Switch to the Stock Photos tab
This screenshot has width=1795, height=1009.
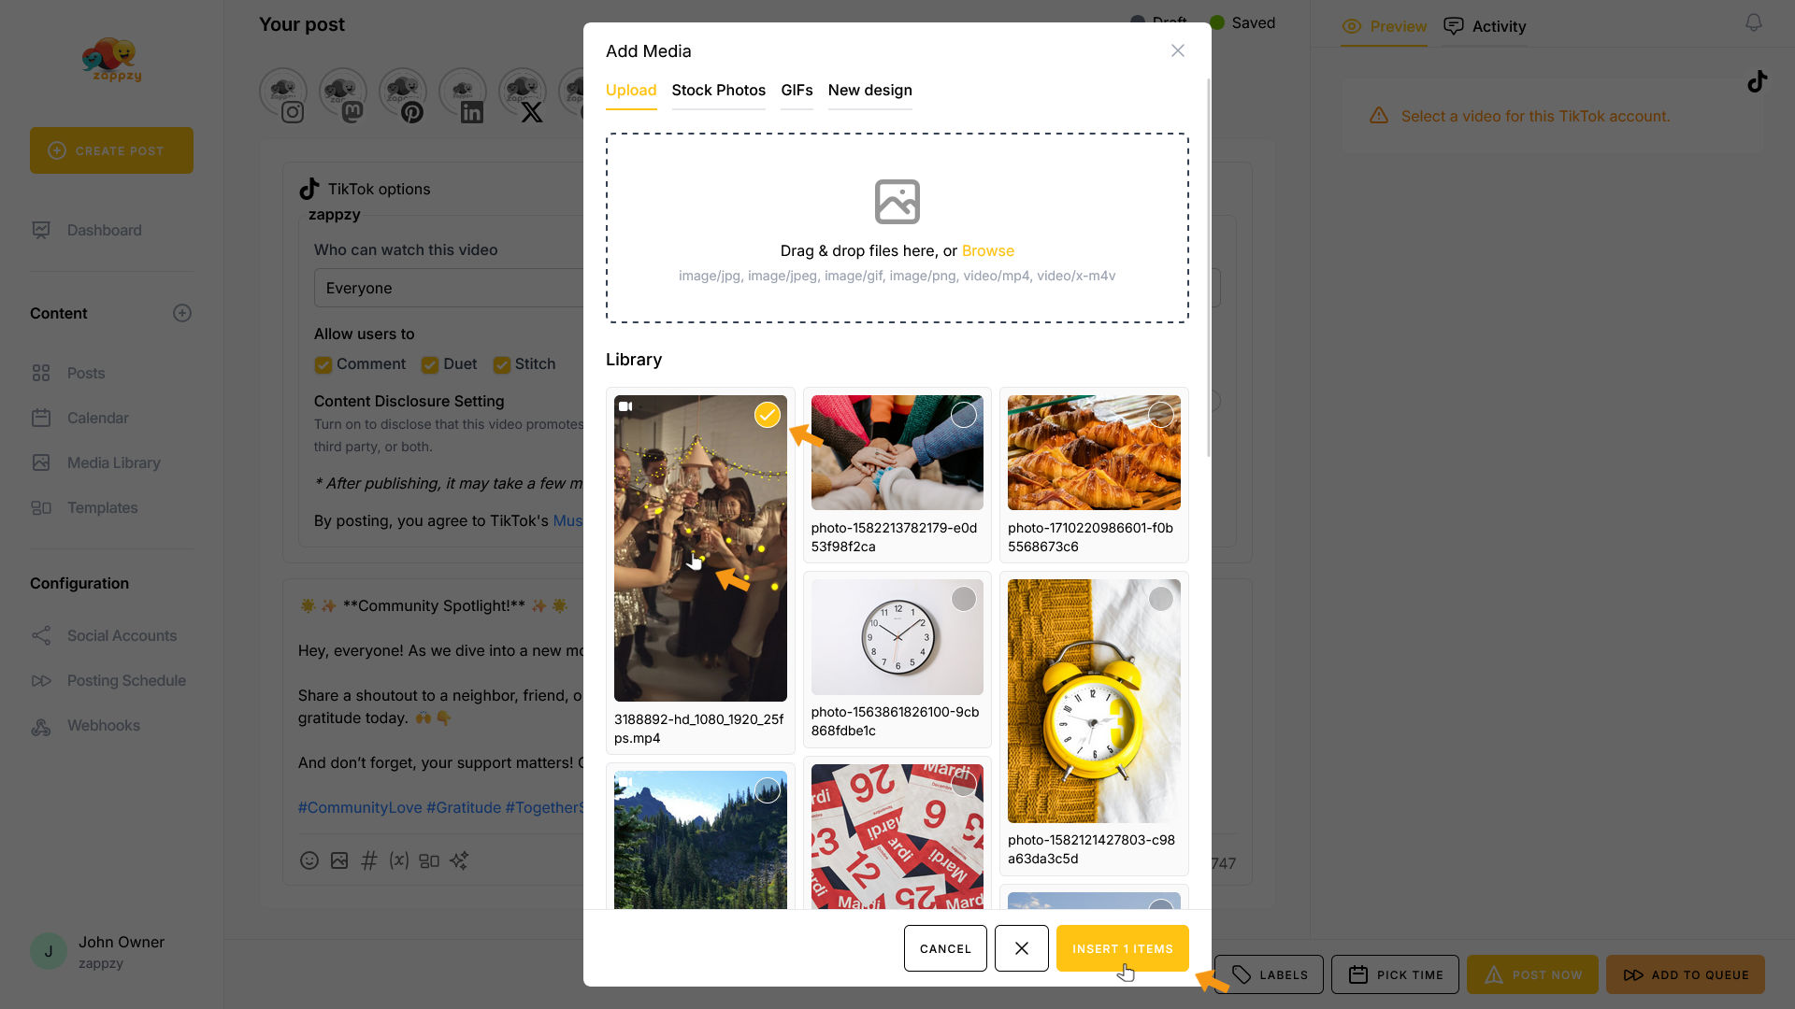[x=718, y=91]
